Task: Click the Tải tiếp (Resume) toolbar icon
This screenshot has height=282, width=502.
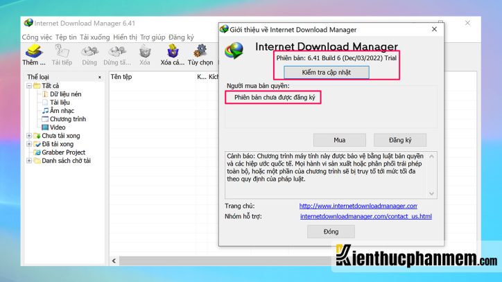Action: (x=62, y=51)
